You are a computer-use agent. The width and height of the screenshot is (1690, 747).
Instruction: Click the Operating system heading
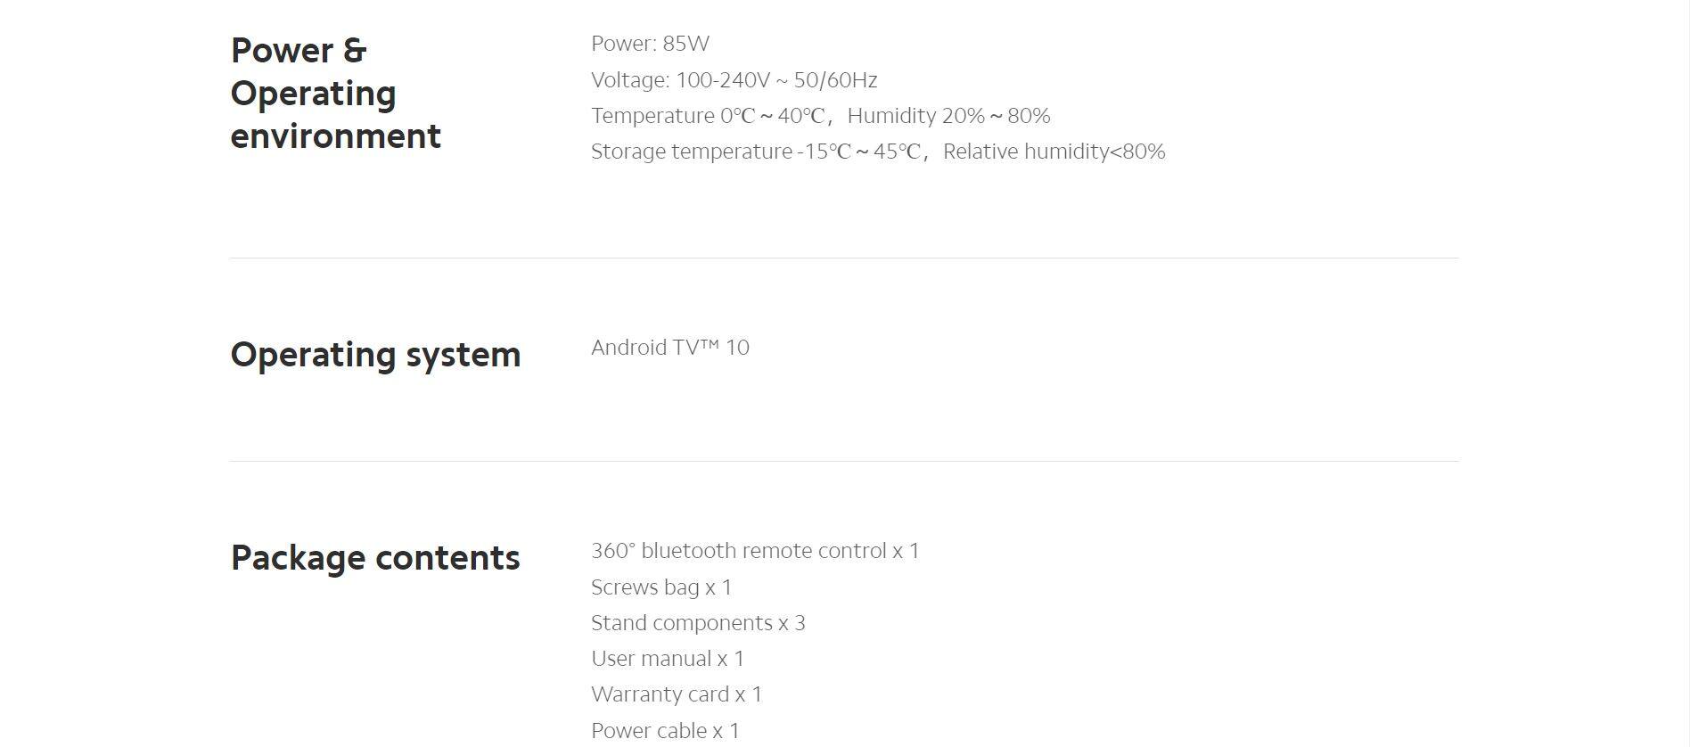[375, 354]
